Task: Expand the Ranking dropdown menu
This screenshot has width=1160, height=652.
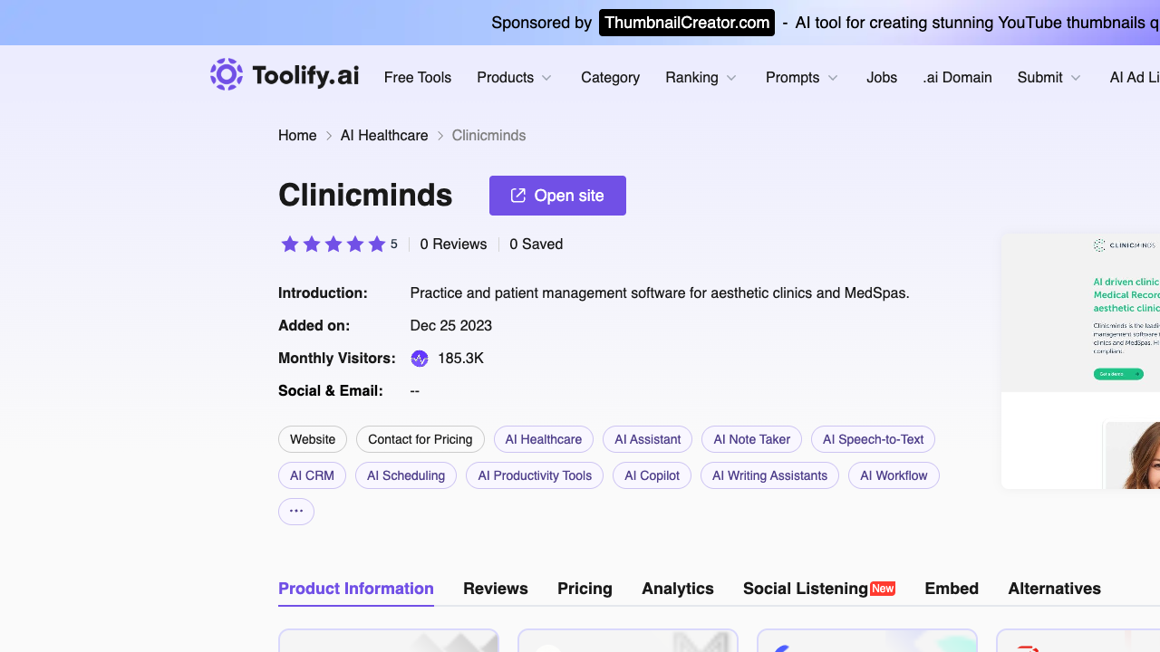Action: [x=701, y=78]
